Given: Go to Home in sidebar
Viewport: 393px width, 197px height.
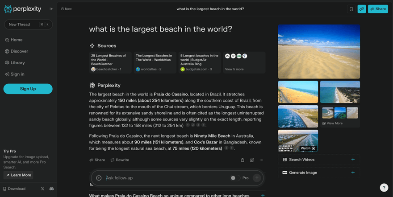Looking at the screenshot, I should point(14,40).
